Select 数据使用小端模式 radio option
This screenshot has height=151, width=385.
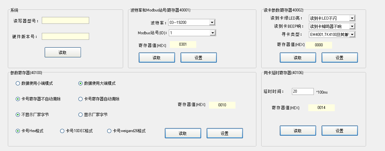pyautogui.click(x=18, y=83)
